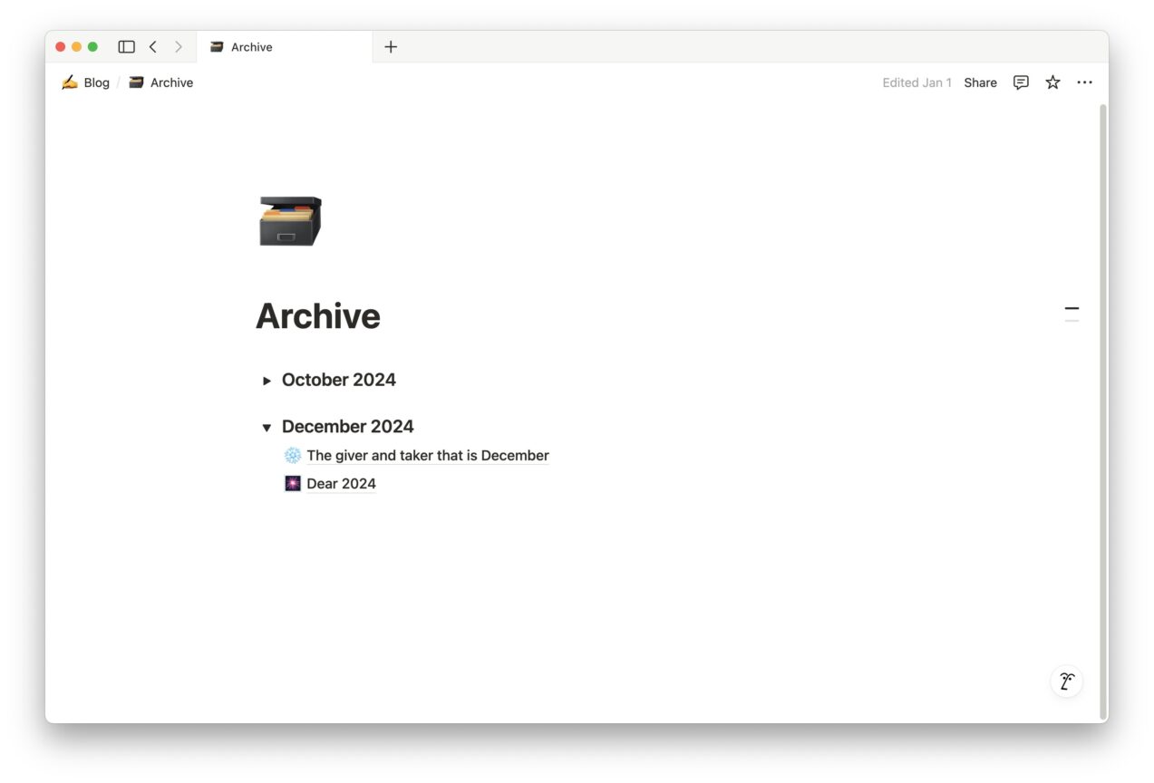Click the Archive page title to edit

[x=318, y=315]
